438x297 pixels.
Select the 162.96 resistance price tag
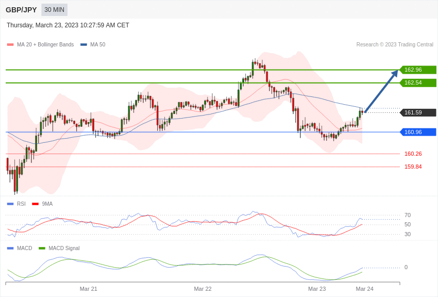[417, 70]
